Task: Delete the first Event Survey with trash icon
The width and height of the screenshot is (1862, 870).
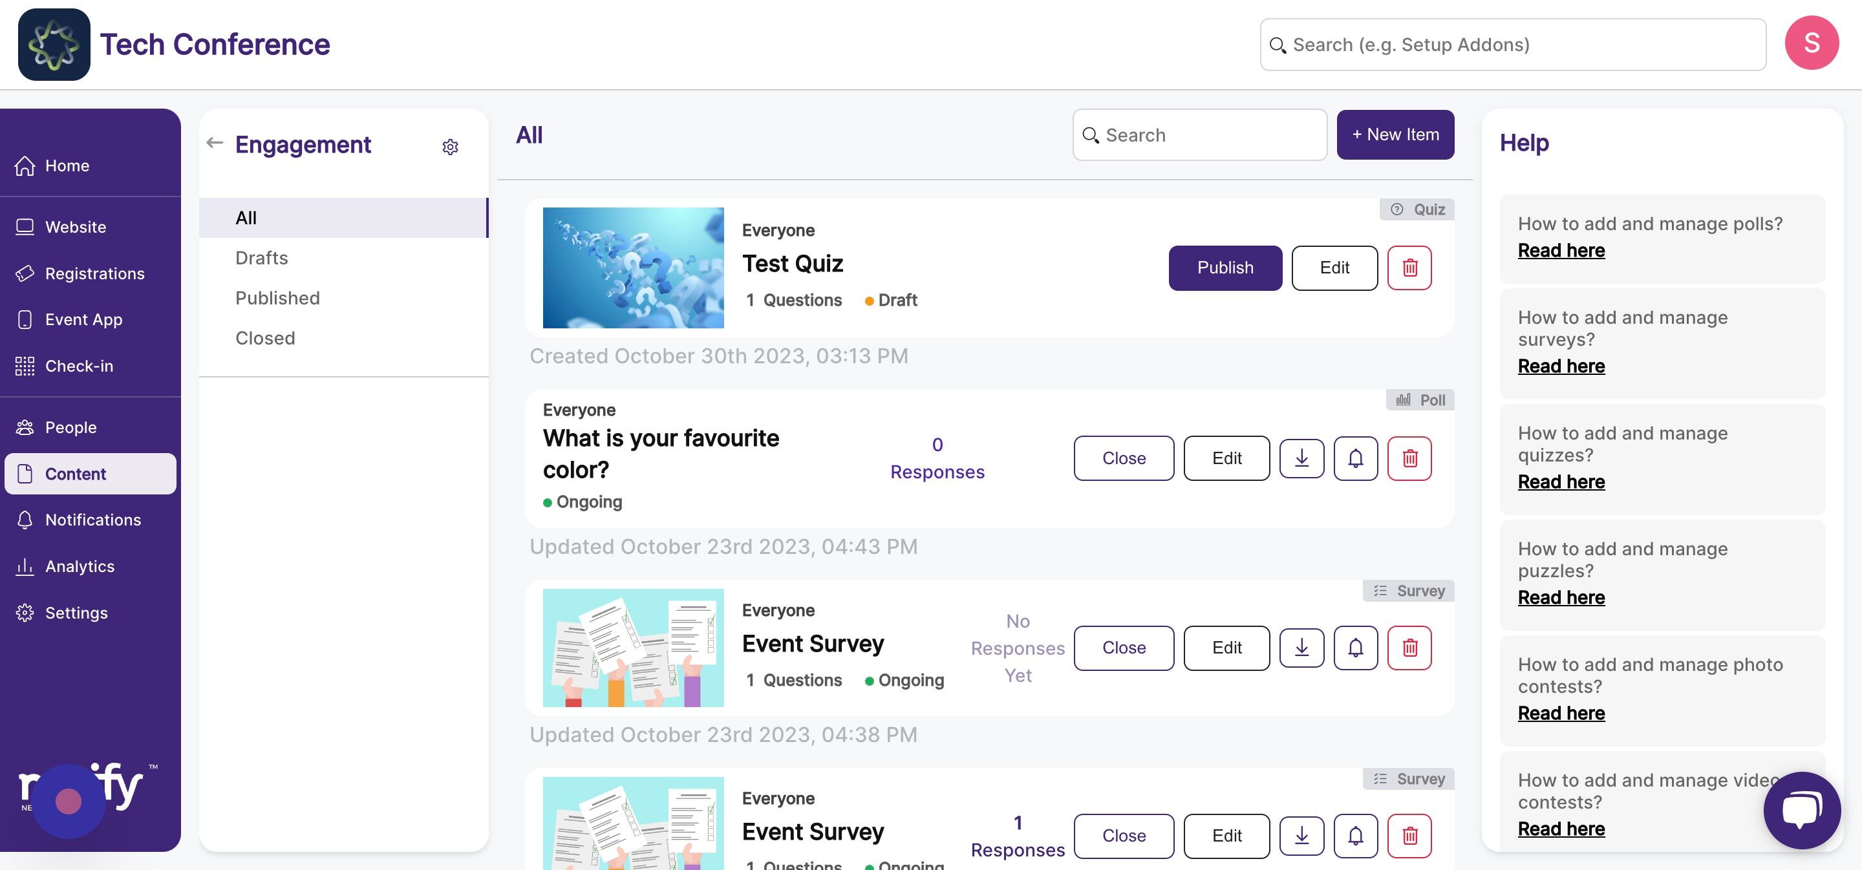Action: tap(1409, 648)
